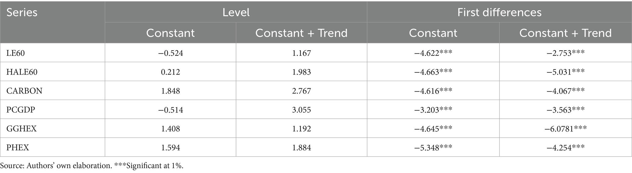Select the −0.524 cell for LE60

[x=170, y=53]
